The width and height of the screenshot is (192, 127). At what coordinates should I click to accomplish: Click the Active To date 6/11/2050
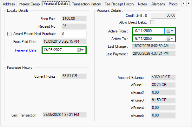click(x=143, y=39)
